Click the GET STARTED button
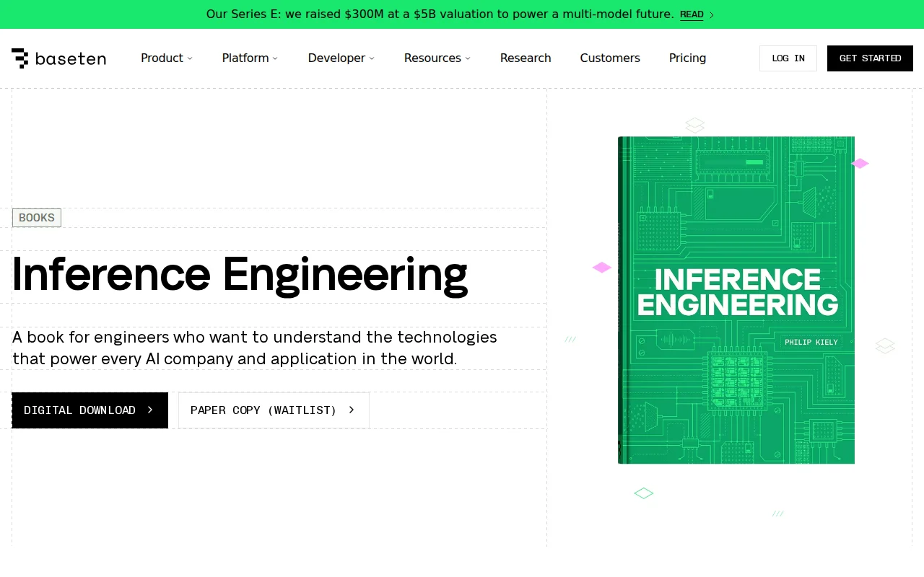Image resolution: width=924 pixels, height=577 pixels. 870,58
